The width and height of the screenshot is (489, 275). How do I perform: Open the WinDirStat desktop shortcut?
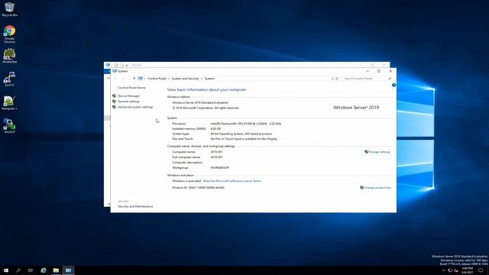pos(10,56)
